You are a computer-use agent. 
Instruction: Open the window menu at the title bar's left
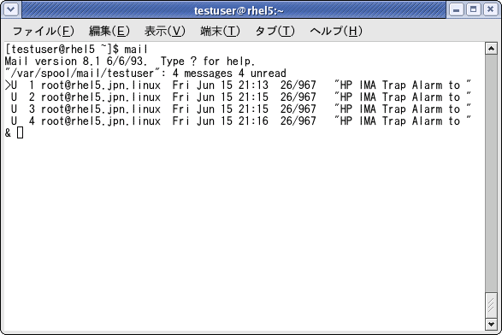11,9
